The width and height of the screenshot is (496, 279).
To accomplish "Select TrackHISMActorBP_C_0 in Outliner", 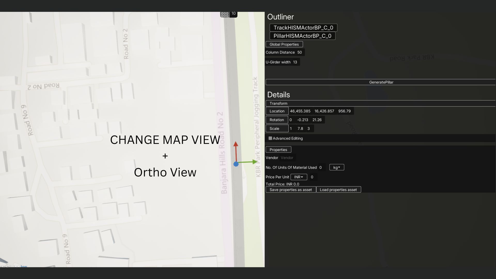I will [303, 28].
